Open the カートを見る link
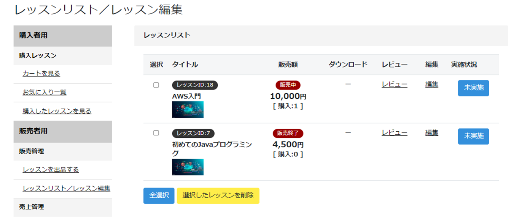 (41, 73)
